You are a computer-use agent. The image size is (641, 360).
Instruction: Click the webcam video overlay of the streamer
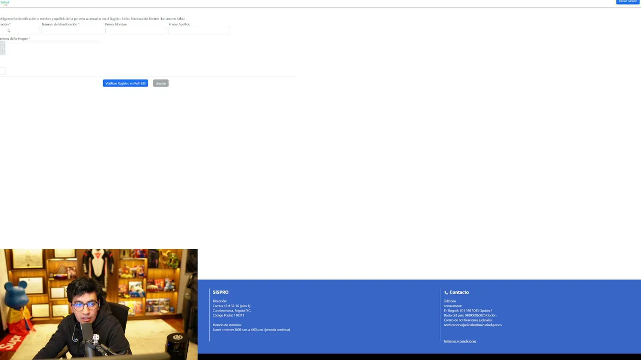tap(99, 304)
